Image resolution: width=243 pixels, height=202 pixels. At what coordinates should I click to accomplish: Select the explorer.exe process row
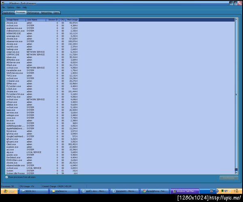[x=42, y=147]
